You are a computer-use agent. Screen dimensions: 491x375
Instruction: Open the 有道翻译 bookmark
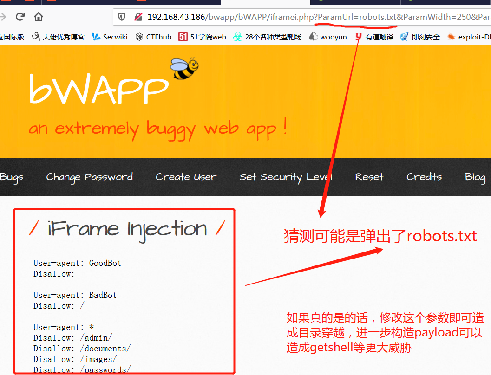[375, 37]
